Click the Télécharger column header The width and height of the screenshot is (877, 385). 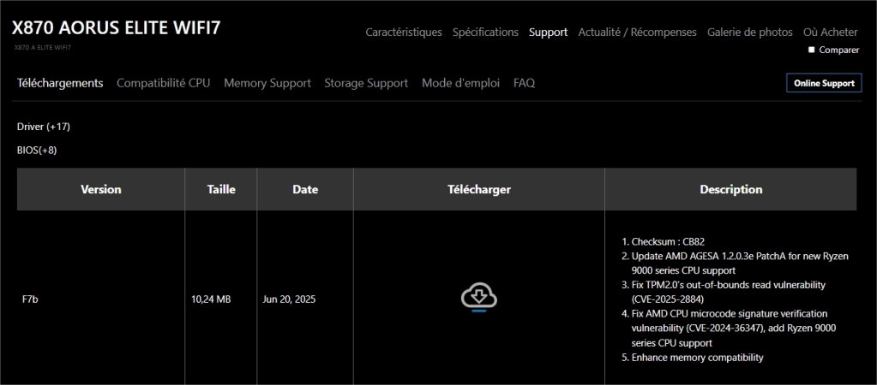(x=478, y=189)
